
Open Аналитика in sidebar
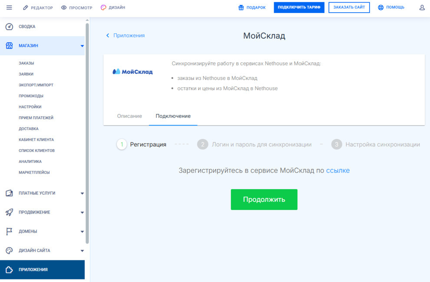[30, 162]
